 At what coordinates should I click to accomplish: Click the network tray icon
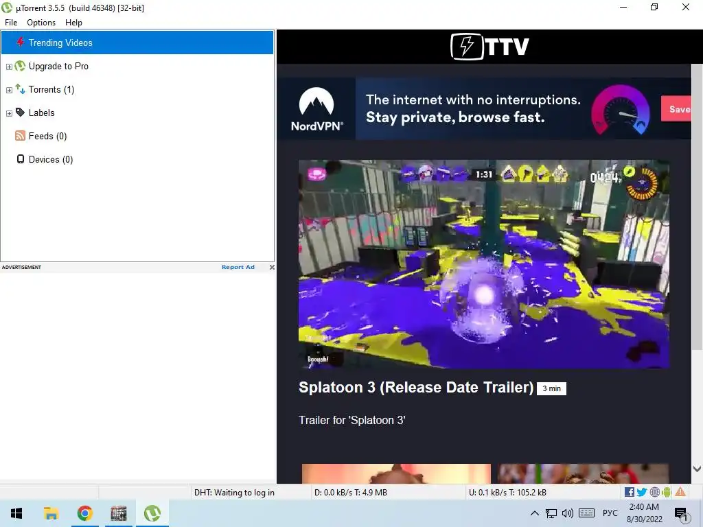click(551, 513)
